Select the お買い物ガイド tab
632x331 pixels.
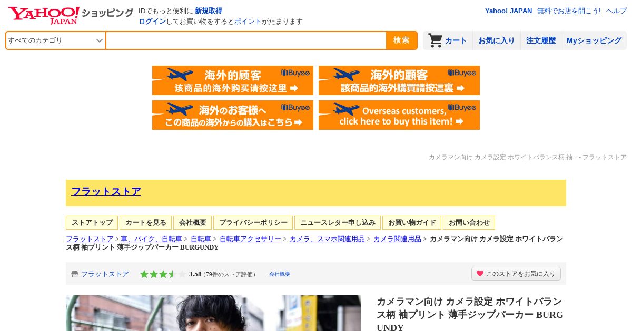pyautogui.click(x=412, y=223)
